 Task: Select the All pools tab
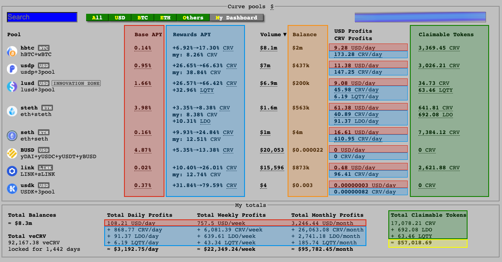click(x=97, y=18)
